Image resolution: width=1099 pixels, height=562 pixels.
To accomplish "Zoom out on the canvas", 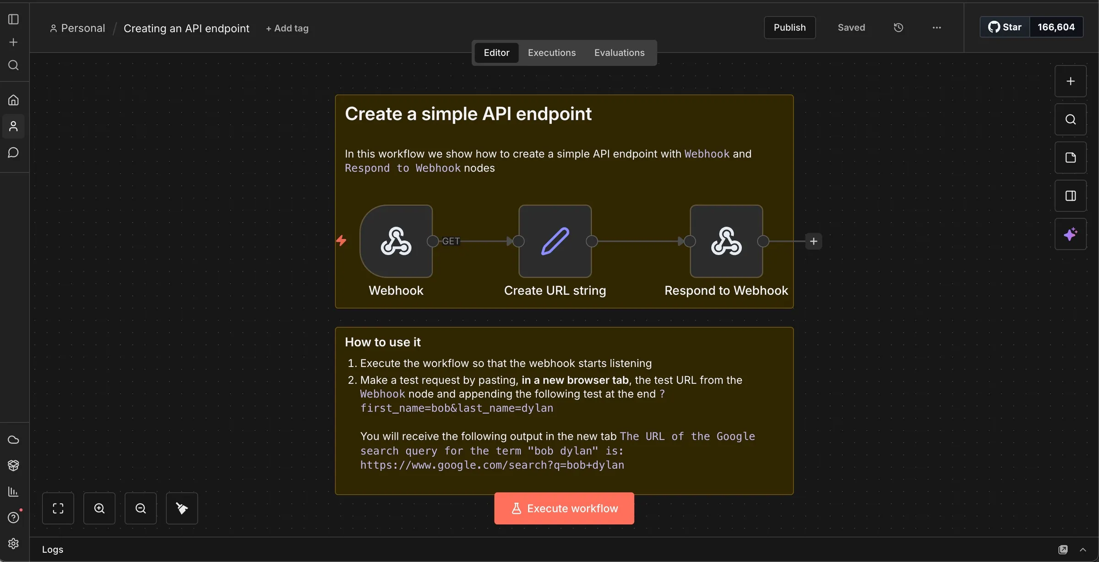I will click(141, 508).
